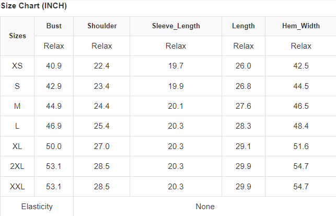Select the S size row label

(17, 86)
